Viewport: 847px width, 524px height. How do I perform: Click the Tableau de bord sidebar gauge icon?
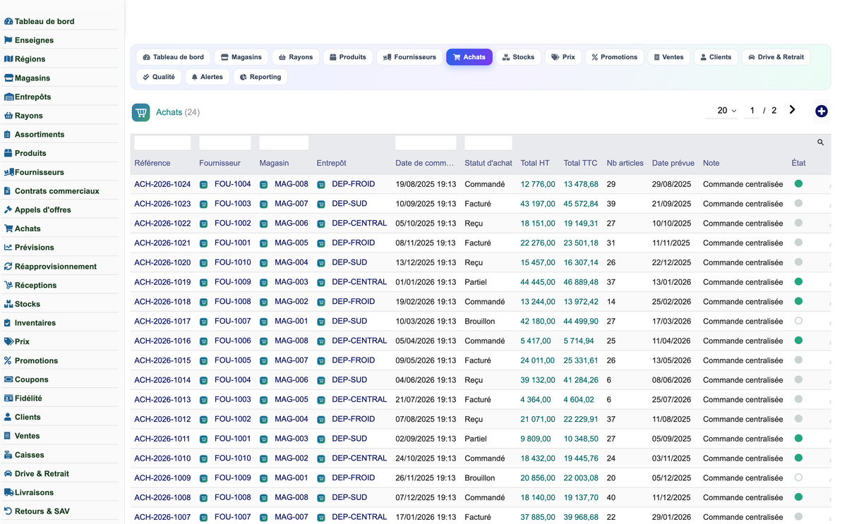coord(8,22)
